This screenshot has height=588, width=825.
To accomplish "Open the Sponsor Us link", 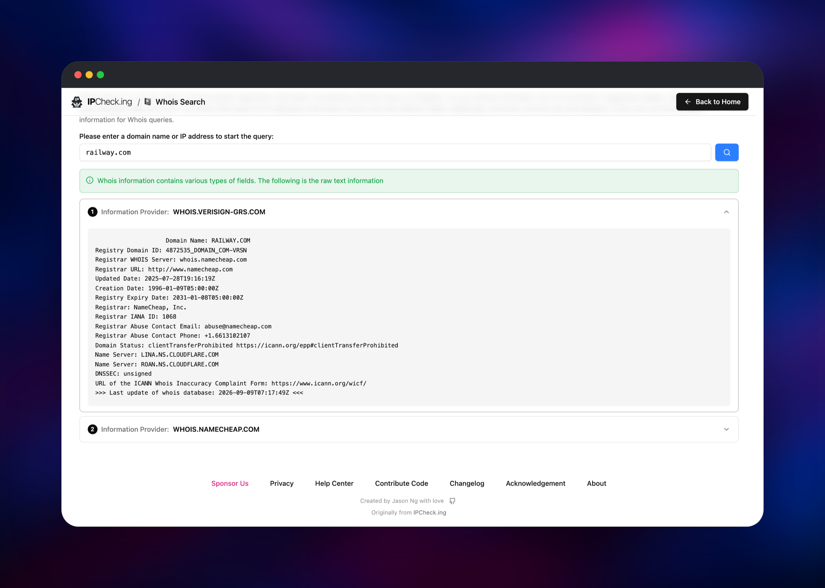I will coord(230,483).
